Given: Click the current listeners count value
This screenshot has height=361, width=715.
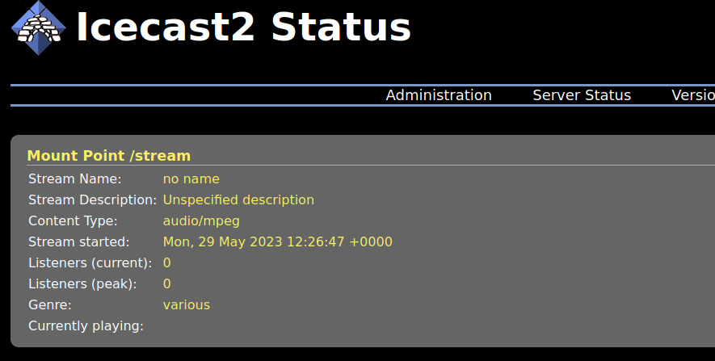Looking at the screenshot, I should 167,262.
